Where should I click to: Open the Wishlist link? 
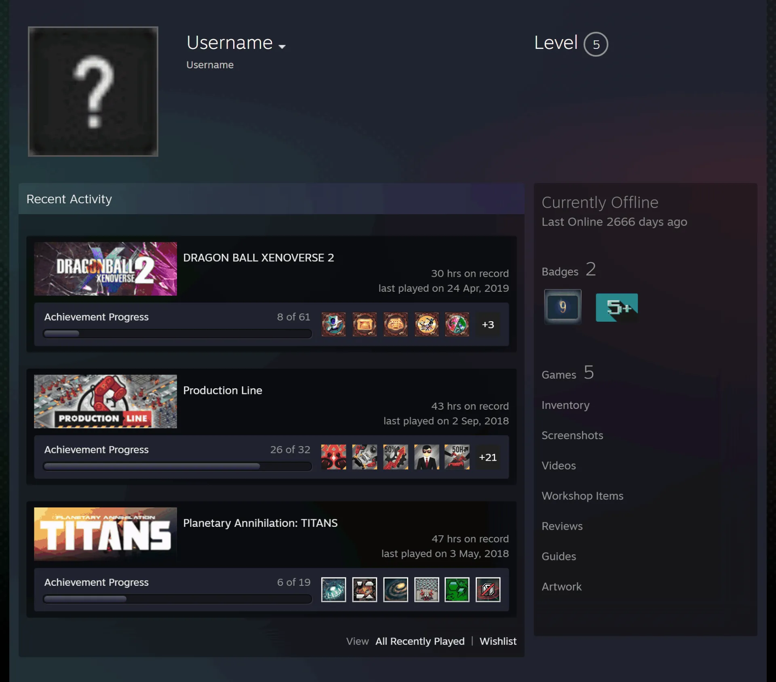pyautogui.click(x=498, y=641)
